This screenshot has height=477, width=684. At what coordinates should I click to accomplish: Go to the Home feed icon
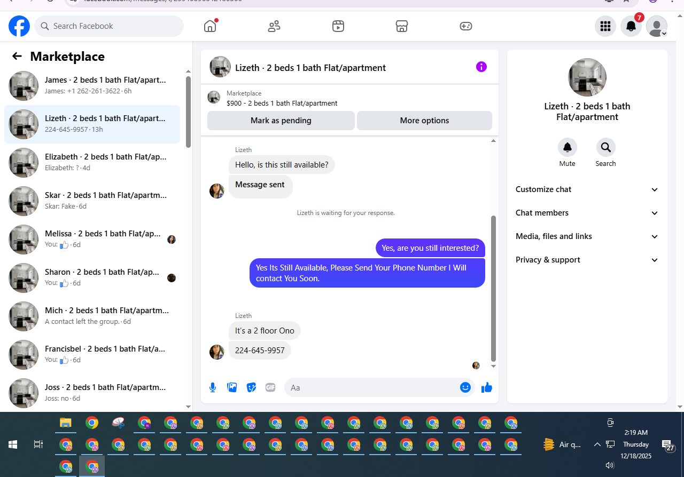210,26
